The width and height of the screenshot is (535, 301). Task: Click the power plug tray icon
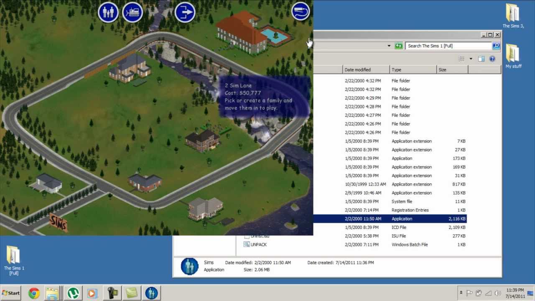tap(479, 293)
